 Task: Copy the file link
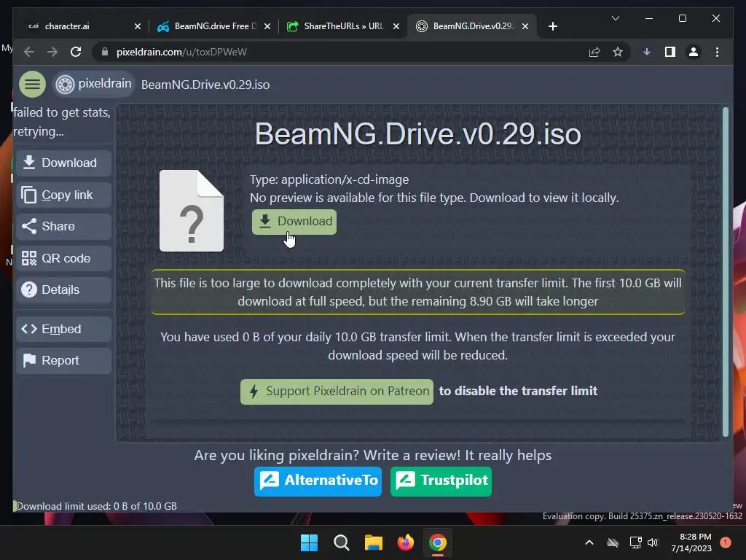click(64, 195)
